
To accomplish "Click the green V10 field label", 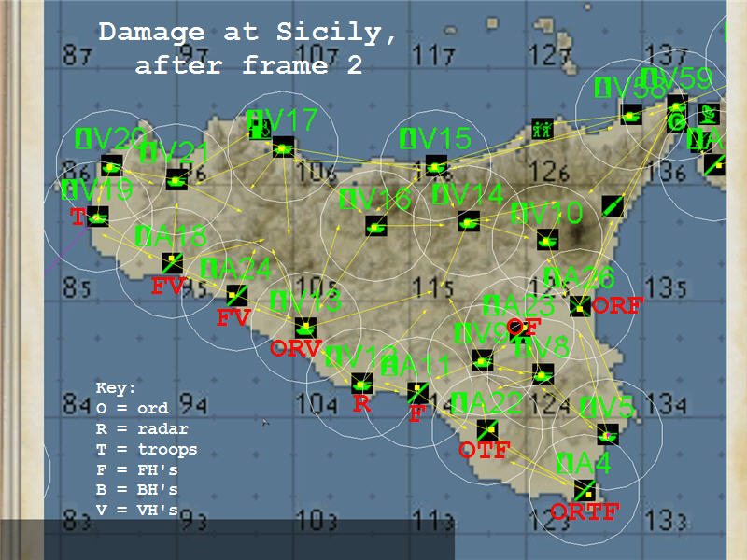I will tap(546, 213).
